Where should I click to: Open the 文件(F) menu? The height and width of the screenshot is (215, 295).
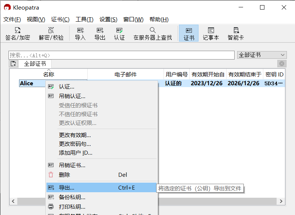(12, 19)
